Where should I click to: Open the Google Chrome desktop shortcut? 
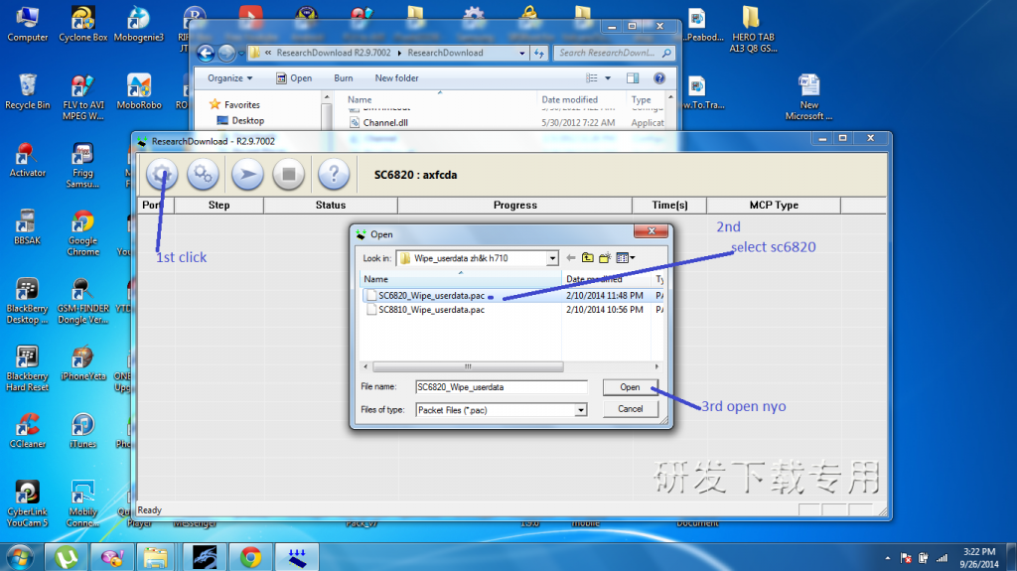pos(82,233)
